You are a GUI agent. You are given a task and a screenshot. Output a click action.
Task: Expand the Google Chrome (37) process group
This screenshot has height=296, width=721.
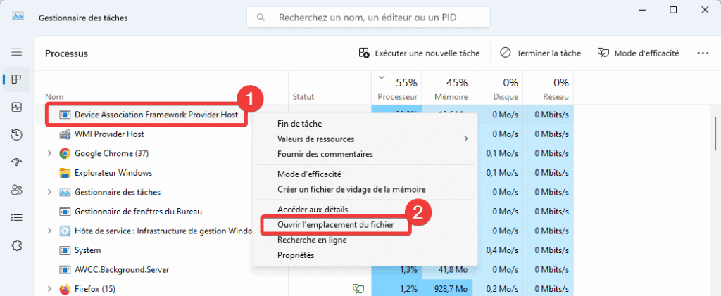point(50,153)
